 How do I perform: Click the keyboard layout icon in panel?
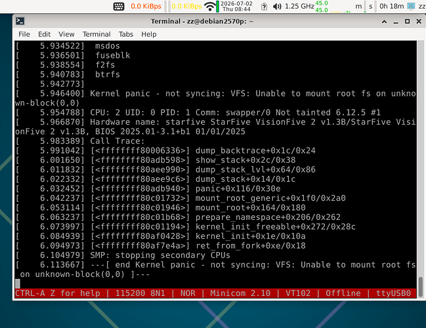119,7
